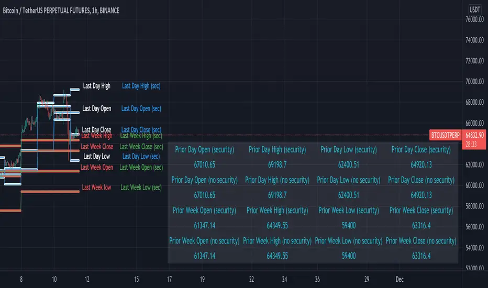Click the BTCUSDTPERP price tag
Image resolution: width=488 pixels, height=288 pixels.
pyautogui.click(x=445, y=135)
